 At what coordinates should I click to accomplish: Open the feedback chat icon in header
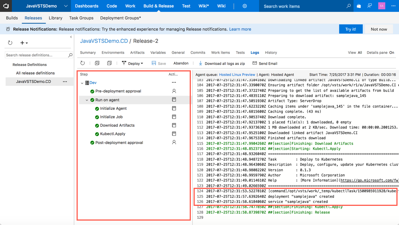click(x=370, y=6)
